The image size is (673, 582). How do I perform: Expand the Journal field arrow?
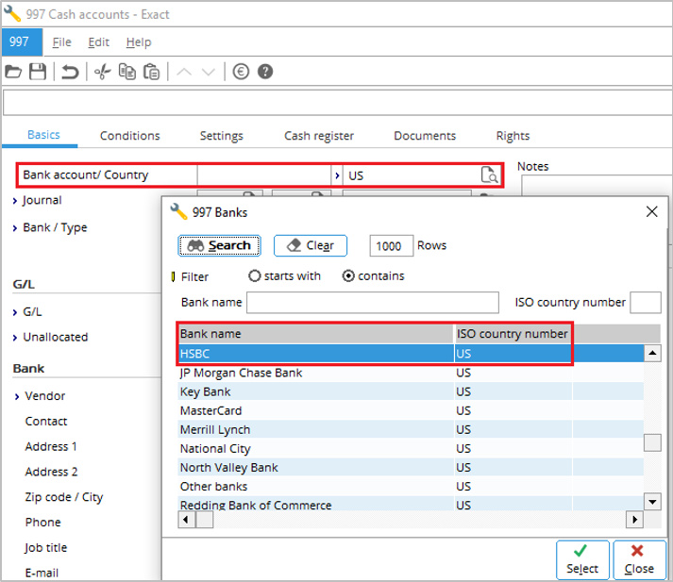click(x=15, y=200)
